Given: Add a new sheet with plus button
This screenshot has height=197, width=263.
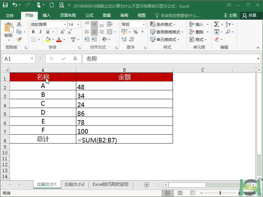Looking at the screenshot, I should tap(146, 185).
